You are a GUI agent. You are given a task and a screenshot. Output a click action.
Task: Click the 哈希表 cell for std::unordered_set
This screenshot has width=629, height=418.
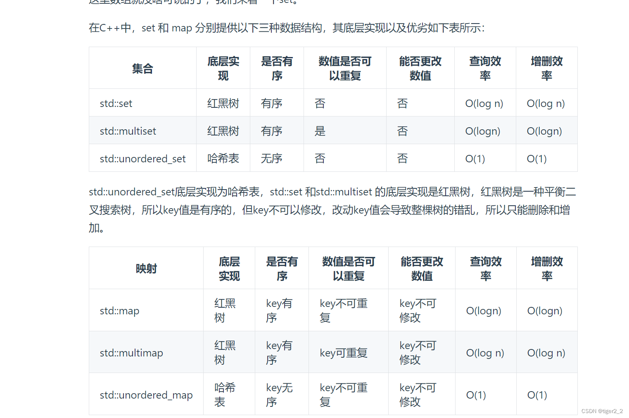click(x=223, y=158)
